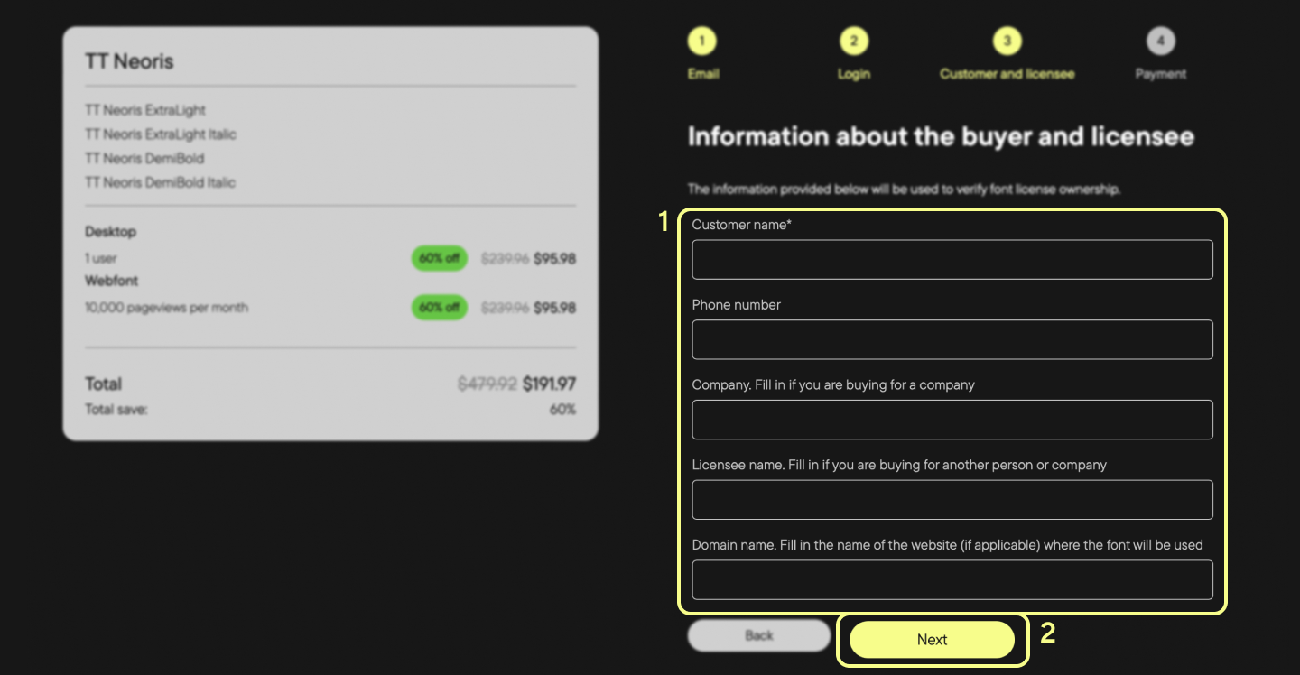
Task: Click the Total save label
Action: click(116, 410)
